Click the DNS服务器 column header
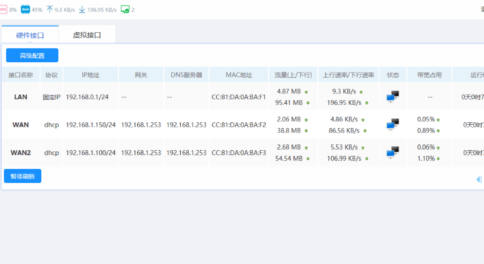This screenshot has height=264, width=484. [186, 75]
